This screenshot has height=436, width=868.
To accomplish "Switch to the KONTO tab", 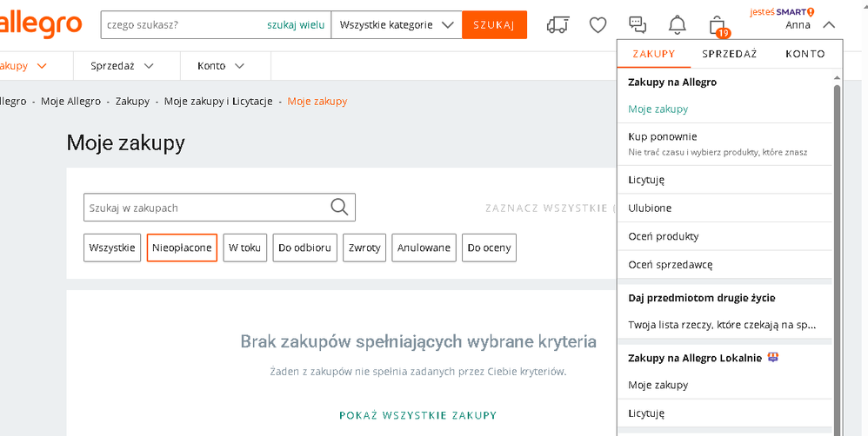I will 805,54.
